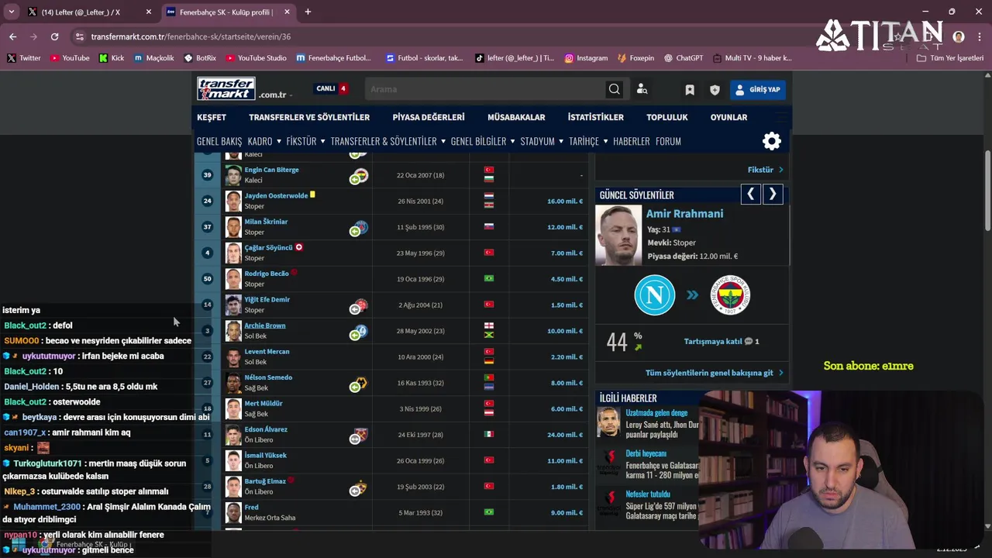Open Jayden Oosterwolde player page
Viewport: 992px width, 558px height.
(276, 195)
